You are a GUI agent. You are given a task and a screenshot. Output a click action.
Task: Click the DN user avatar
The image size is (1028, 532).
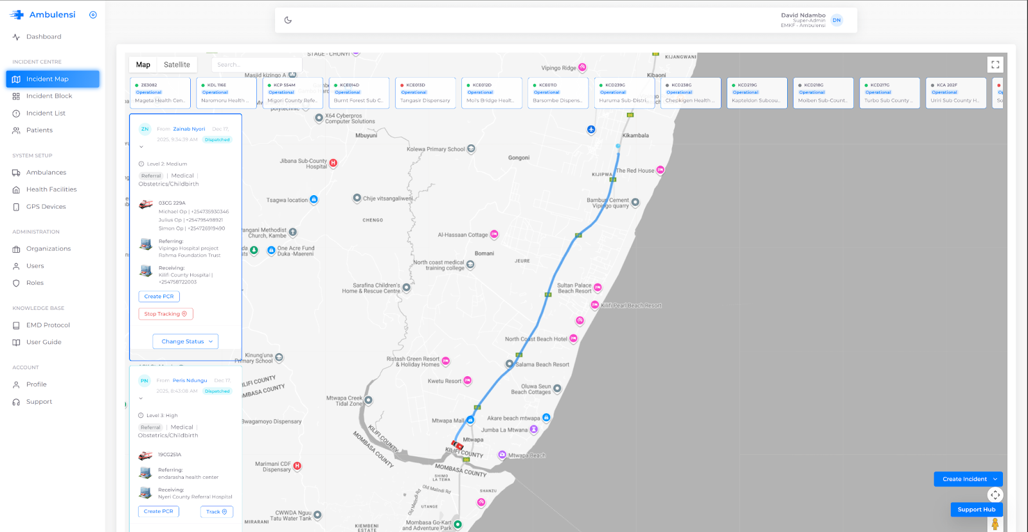tap(837, 20)
